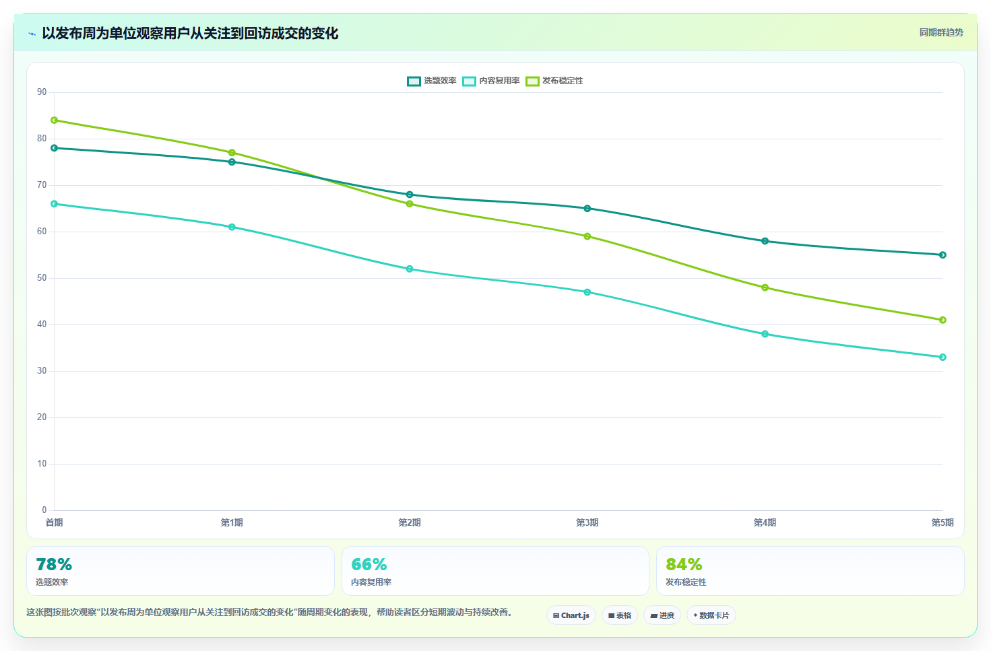This screenshot has height=651, width=991.
Task: Click the chart title 以发布周为单位观察用户从关注到回访成交的变化
Action: pyautogui.click(x=190, y=33)
